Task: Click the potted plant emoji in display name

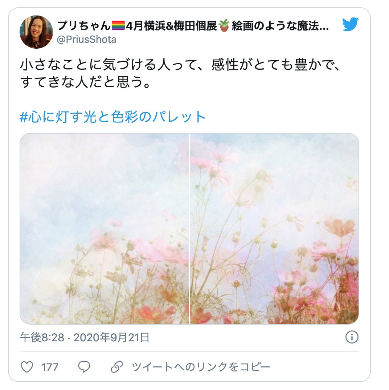Action: point(224,26)
